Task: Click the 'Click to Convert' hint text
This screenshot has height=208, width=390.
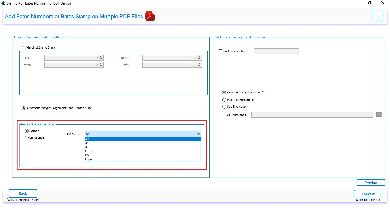Action: click(368, 200)
